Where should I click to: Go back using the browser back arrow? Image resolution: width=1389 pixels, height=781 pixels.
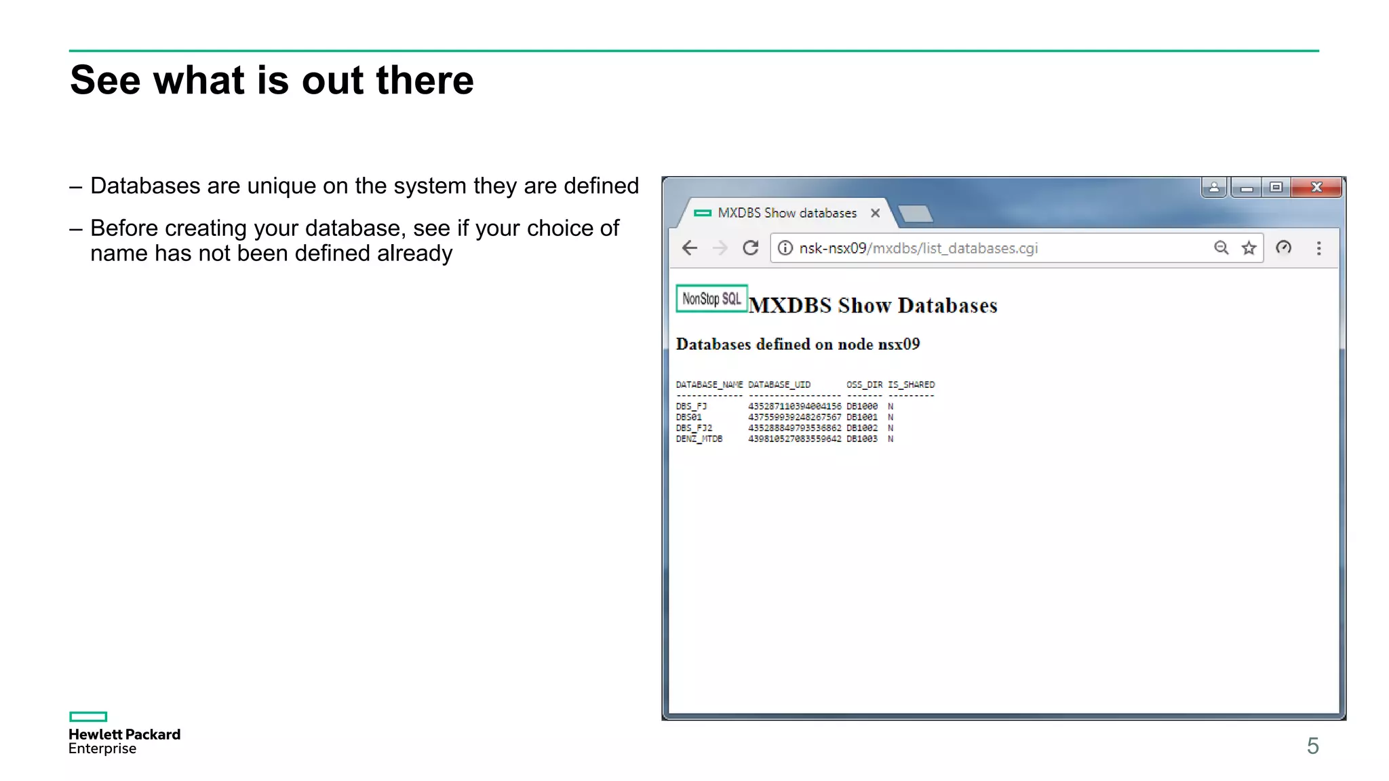pos(690,248)
